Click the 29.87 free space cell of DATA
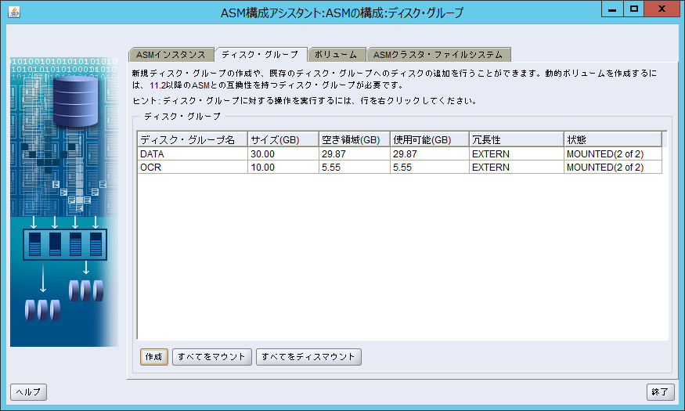 point(355,153)
